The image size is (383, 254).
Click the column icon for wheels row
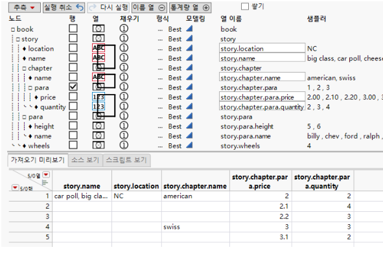coord(99,146)
